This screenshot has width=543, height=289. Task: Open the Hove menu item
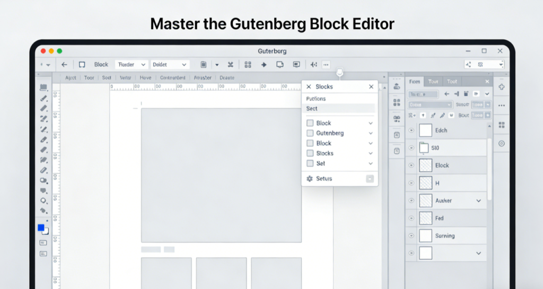pyautogui.click(x=145, y=77)
